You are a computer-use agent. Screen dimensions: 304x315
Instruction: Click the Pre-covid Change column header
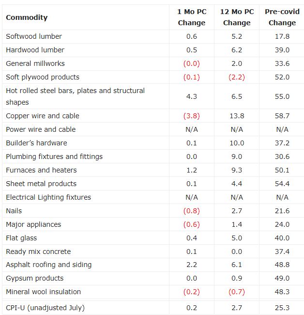282,17
